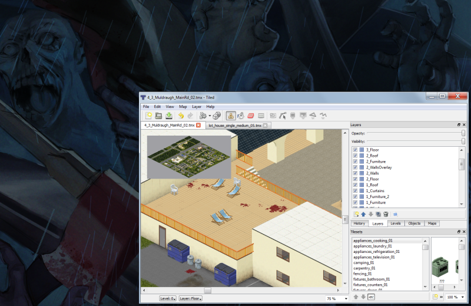This screenshot has height=306, width=471.
Task: Open the dropdown arrow next to gears icon
Action: [210, 116]
